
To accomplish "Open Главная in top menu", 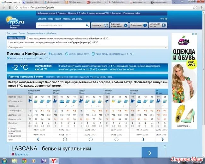I will click(61, 13).
